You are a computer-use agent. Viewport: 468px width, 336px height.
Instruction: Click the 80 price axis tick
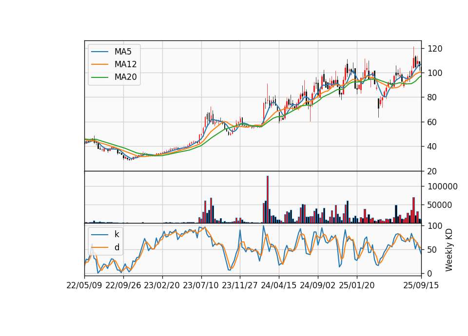coord(432,97)
